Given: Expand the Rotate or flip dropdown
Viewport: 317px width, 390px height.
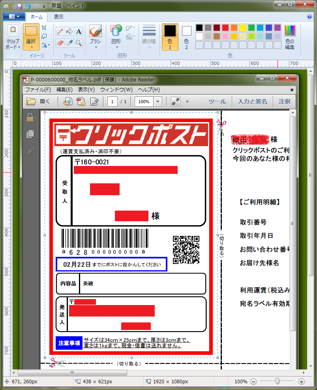Looking at the screenshot, I should click(45, 45).
